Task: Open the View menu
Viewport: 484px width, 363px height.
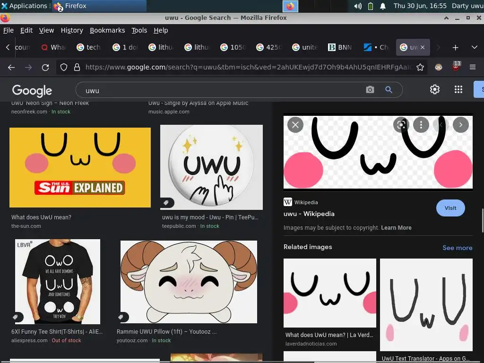Action: point(46,30)
